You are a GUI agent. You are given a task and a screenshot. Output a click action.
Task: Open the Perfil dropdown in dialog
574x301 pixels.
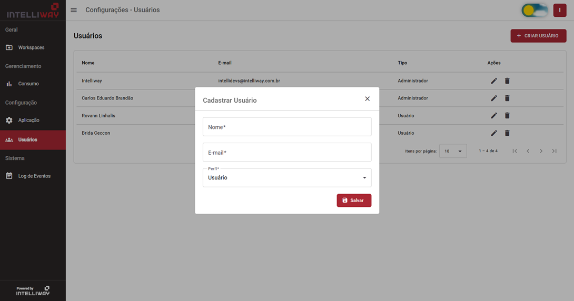point(287,178)
